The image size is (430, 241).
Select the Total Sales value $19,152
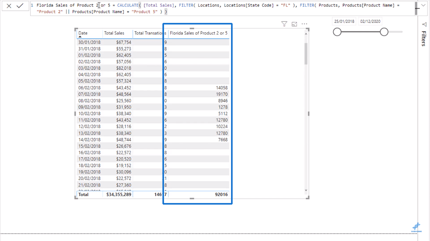123,165
